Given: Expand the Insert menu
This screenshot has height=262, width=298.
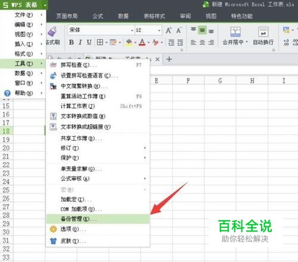Looking at the screenshot, I should coord(23,44).
